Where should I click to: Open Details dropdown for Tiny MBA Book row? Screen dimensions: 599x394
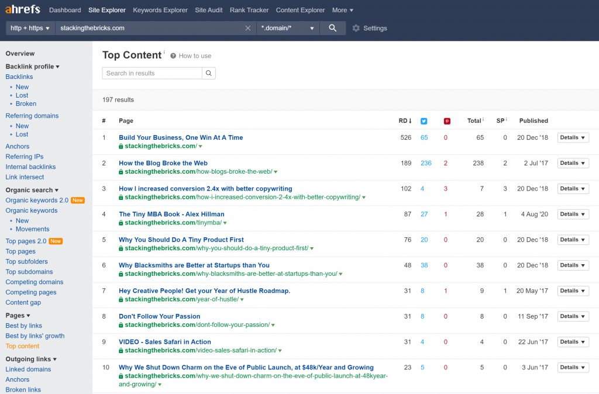coord(573,214)
